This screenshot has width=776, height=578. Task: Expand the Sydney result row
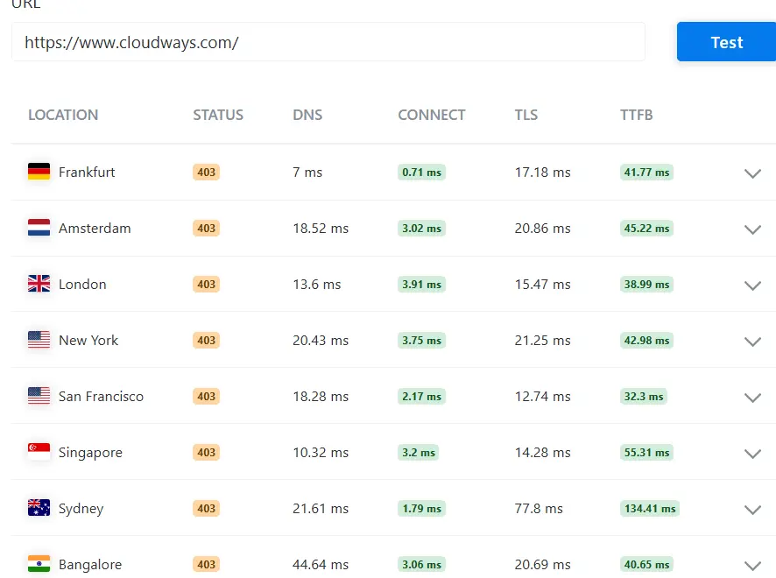point(752,510)
